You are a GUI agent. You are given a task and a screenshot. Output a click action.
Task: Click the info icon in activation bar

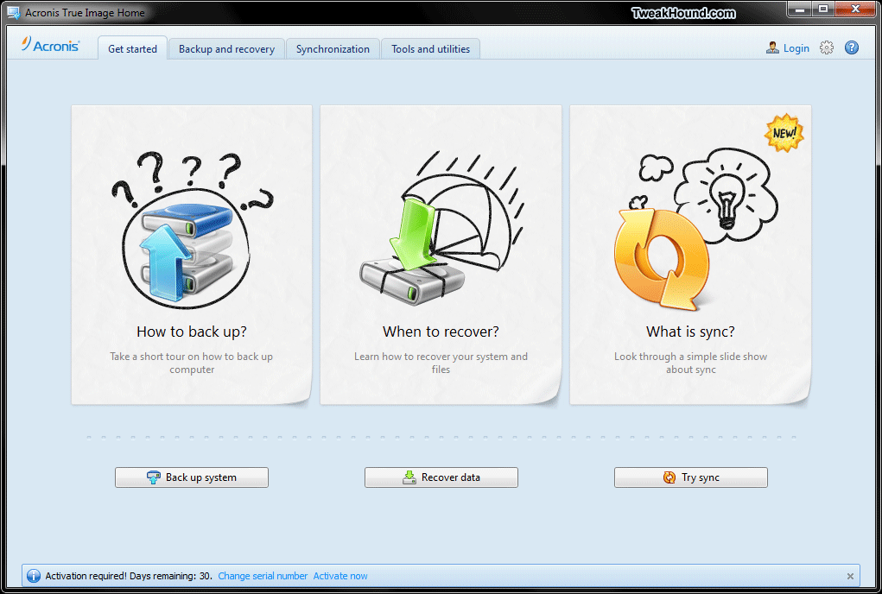click(34, 576)
